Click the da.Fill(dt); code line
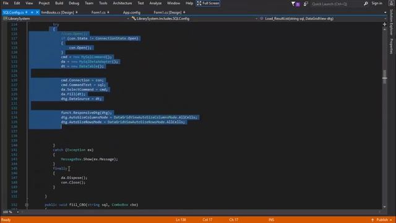The height and width of the screenshot is (223, 396). point(73,94)
